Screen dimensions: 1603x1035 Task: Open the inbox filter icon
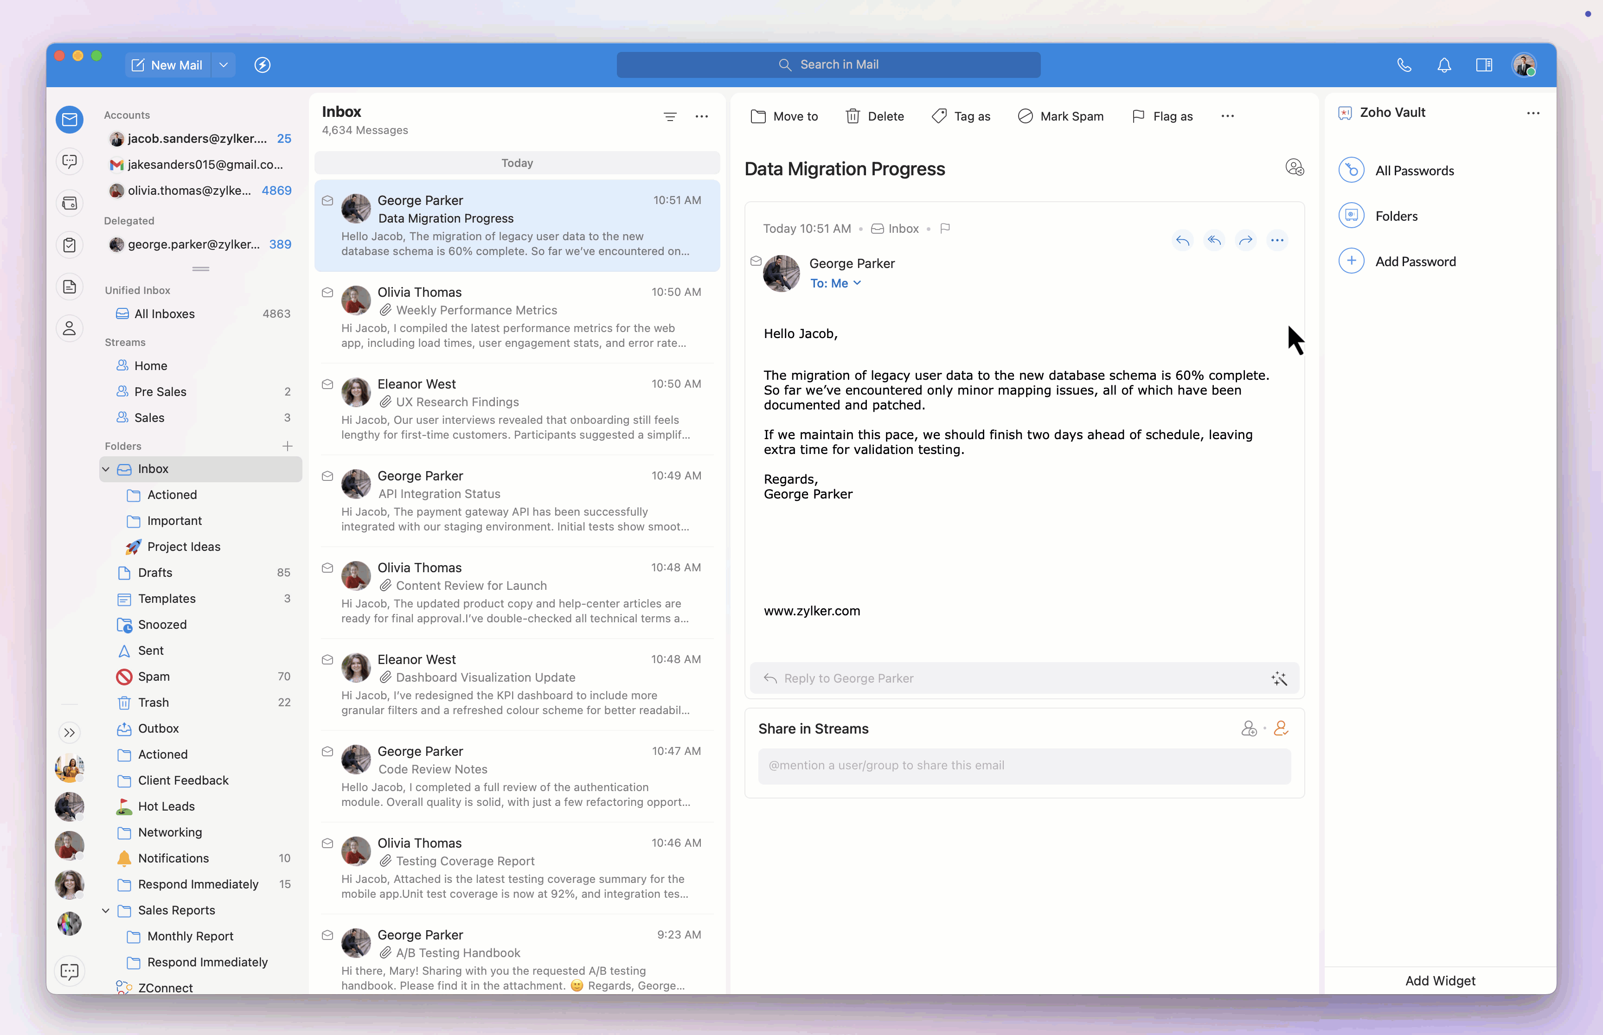pos(670,116)
